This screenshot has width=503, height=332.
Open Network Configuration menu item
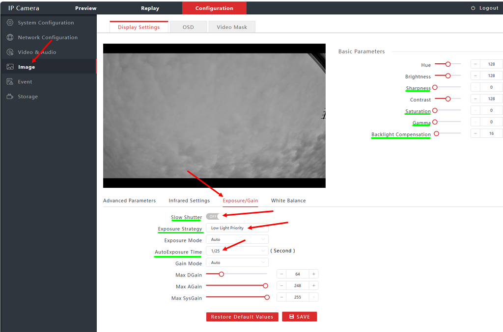[48, 37]
